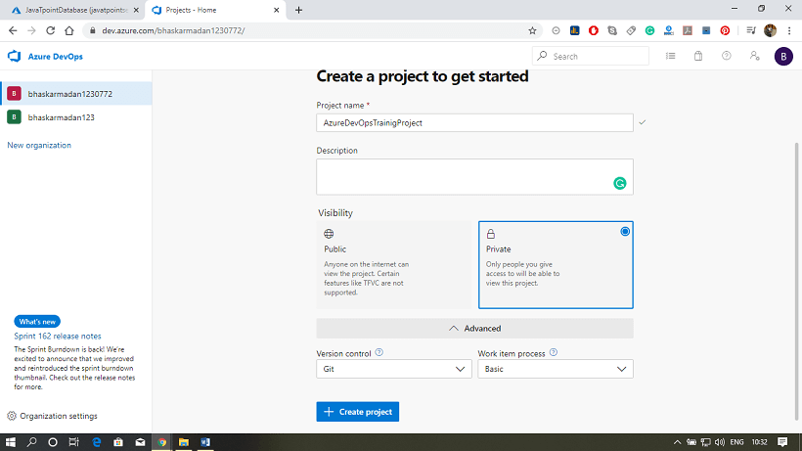Click the 10:32 clock in taskbar
This screenshot has height=451, width=802.
pos(760,442)
